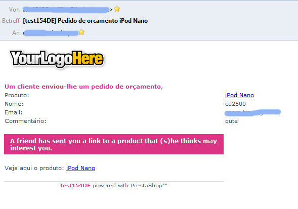Image resolution: width=298 pixels, height=209 pixels.
Task: Click the pink friend has sent banner
Action: point(114,144)
